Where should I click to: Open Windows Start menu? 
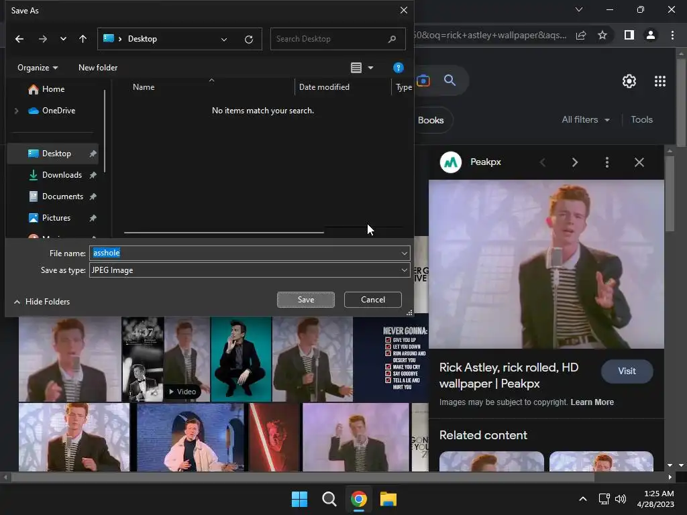[300, 499]
